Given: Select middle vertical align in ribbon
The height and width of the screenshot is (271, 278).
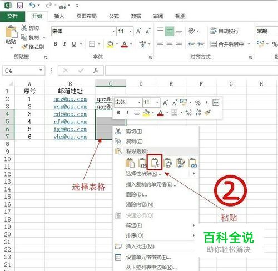Looking at the screenshot, I should click(170, 31).
